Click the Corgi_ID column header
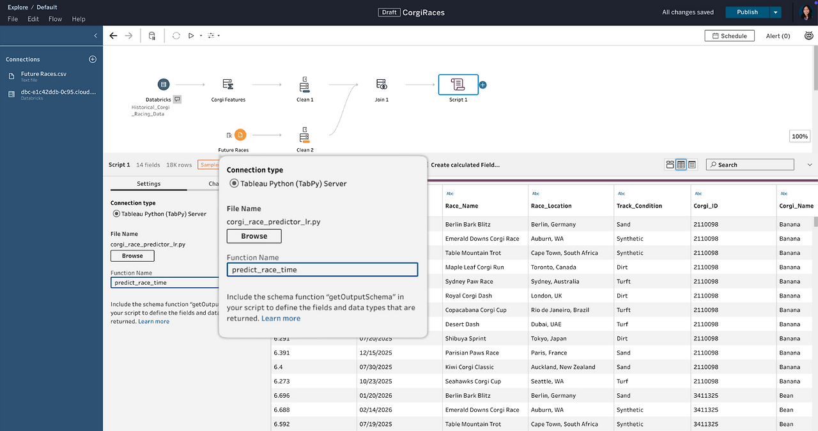 click(x=705, y=206)
